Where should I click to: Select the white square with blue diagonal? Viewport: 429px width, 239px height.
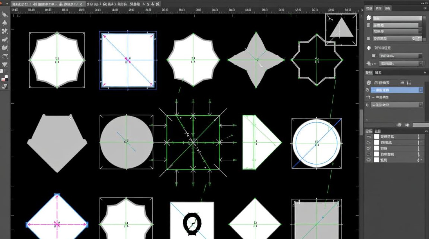pos(128,60)
